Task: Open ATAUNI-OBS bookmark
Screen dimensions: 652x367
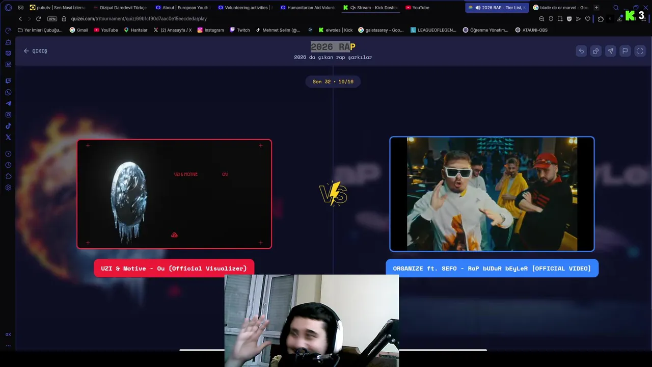Action: click(531, 30)
